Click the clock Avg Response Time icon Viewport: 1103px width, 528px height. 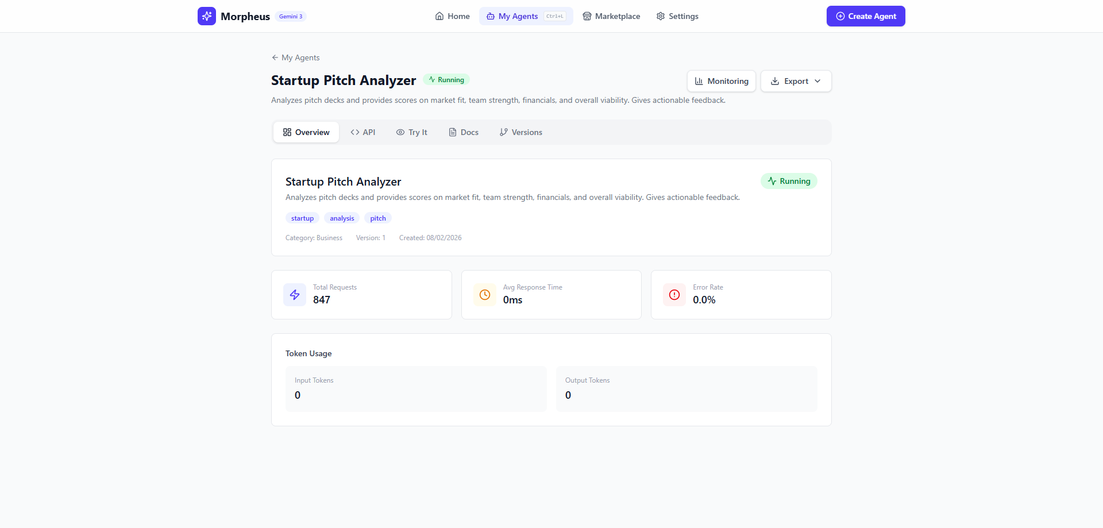(485, 295)
